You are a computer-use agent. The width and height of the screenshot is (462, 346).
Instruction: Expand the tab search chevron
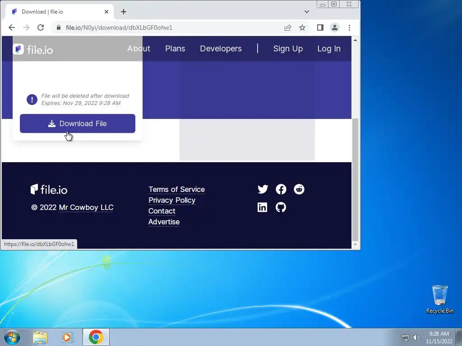click(307, 12)
